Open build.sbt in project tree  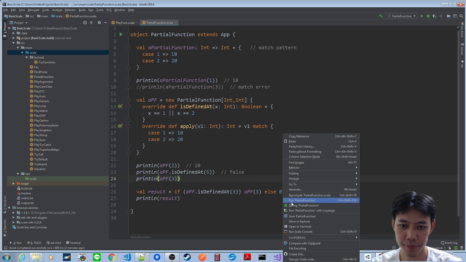(26, 188)
